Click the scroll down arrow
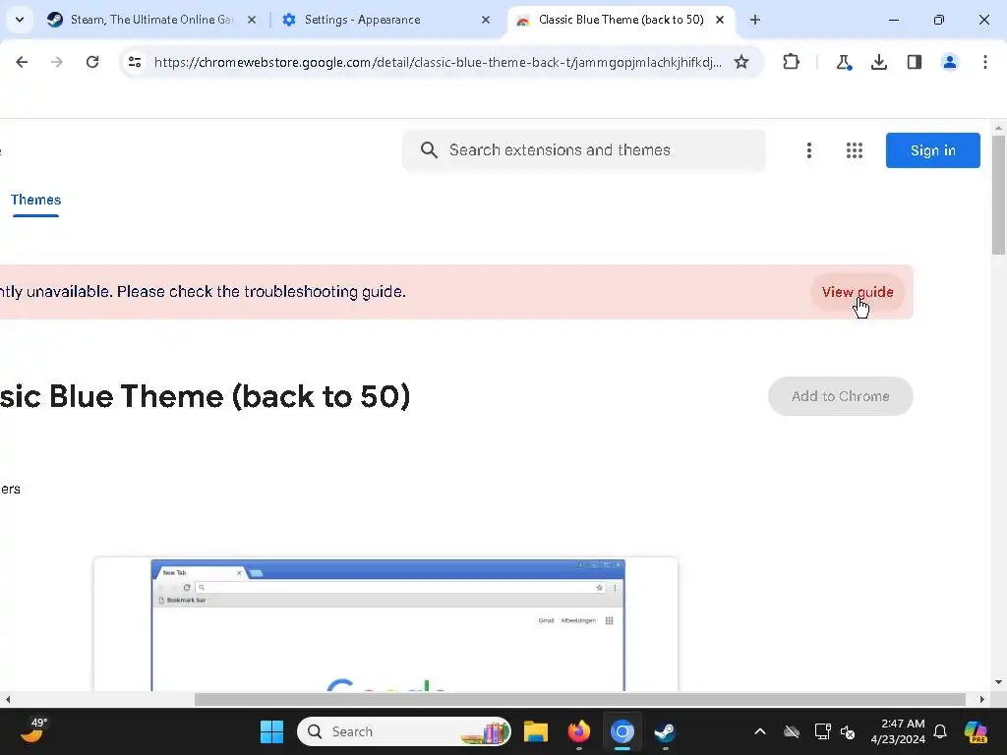The width and height of the screenshot is (1007, 755). [998, 682]
